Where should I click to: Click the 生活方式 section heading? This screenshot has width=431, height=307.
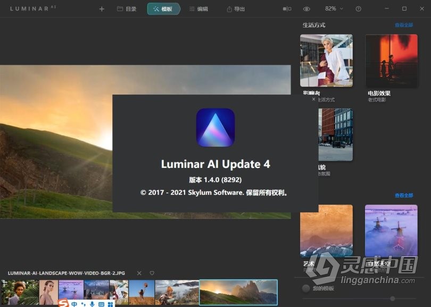314,25
